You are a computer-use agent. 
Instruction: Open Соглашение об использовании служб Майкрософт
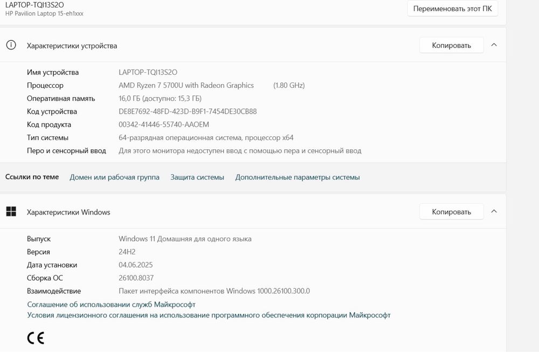click(112, 305)
